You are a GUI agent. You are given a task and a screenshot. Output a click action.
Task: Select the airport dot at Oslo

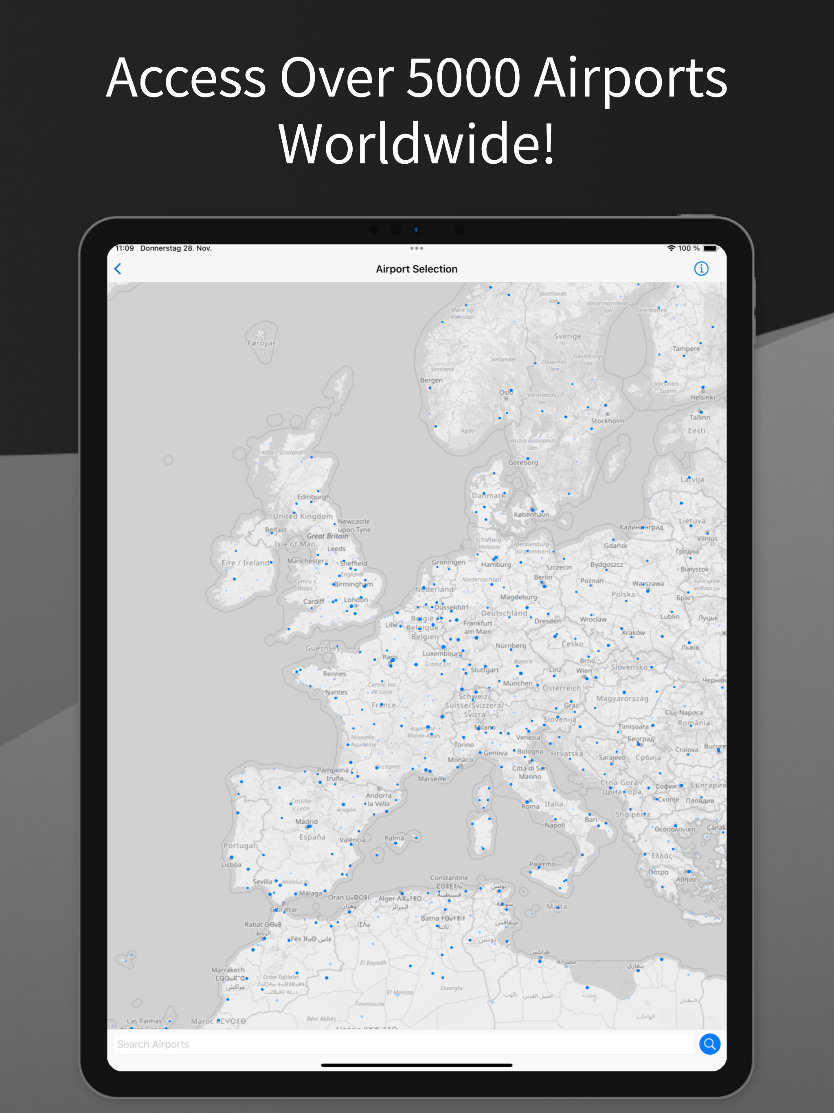[x=511, y=390]
